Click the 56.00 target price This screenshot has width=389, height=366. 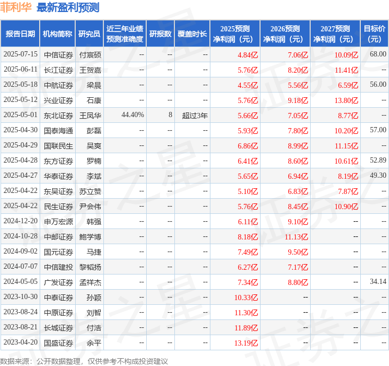point(378,85)
